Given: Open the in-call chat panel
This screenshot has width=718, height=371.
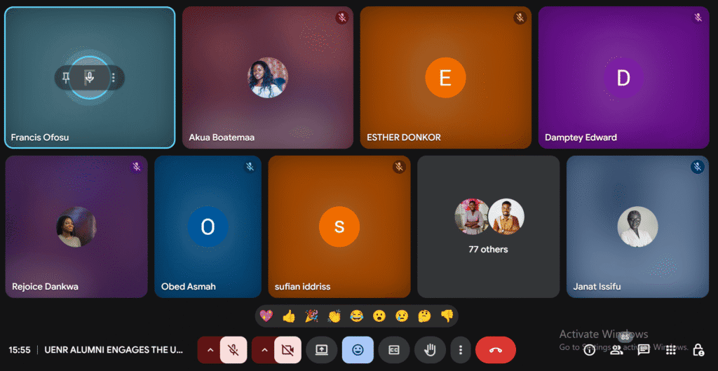Looking at the screenshot, I should pyautogui.click(x=643, y=349).
